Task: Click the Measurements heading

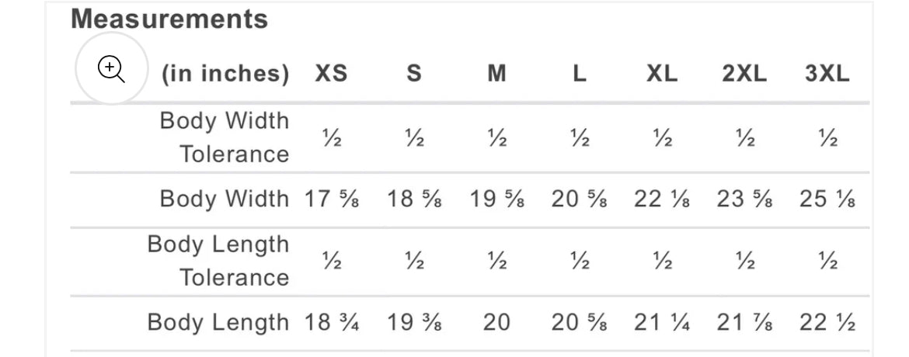Action: point(169,19)
